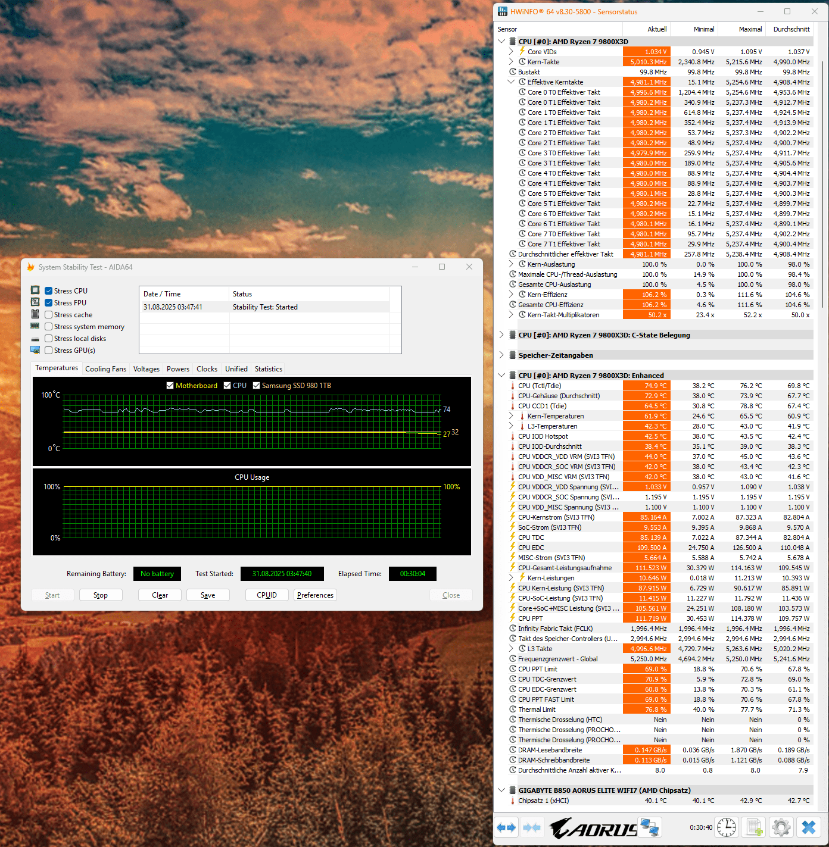Toggle the CPU graph checkbox

(227, 386)
